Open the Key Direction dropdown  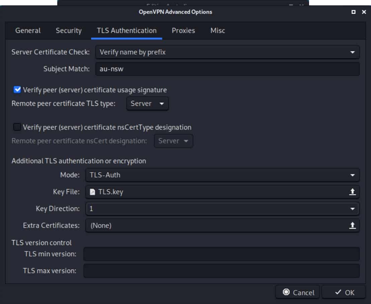[222, 209]
